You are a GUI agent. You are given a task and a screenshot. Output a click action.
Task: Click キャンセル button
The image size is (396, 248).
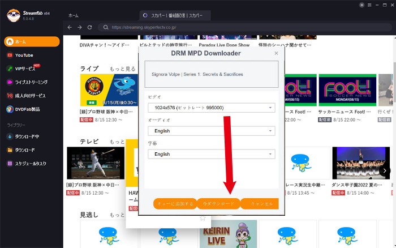[260, 204]
